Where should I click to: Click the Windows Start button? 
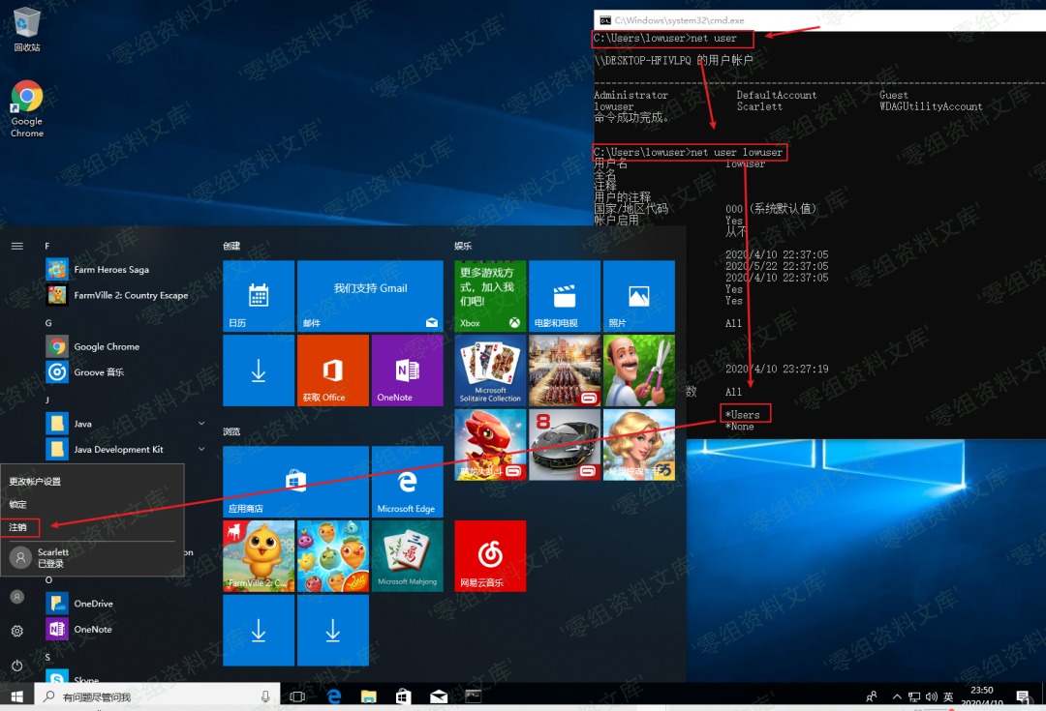coord(16,696)
